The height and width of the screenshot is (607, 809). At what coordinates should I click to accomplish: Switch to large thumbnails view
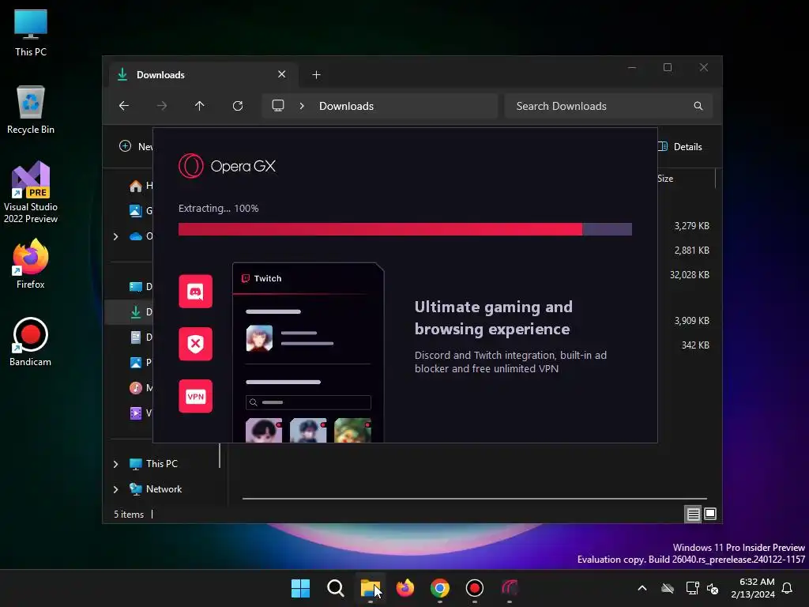(x=710, y=514)
